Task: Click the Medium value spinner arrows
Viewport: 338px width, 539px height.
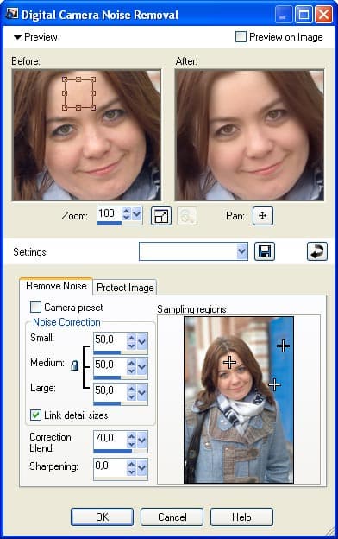Action: point(131,367)
